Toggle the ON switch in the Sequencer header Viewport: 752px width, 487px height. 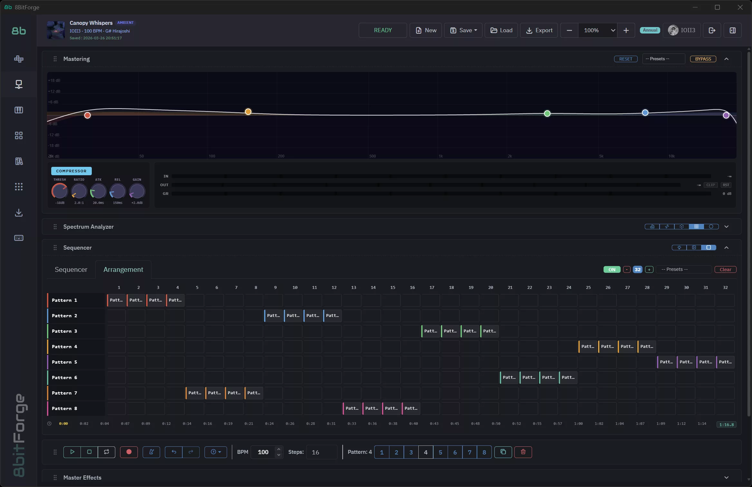point(611,269)
